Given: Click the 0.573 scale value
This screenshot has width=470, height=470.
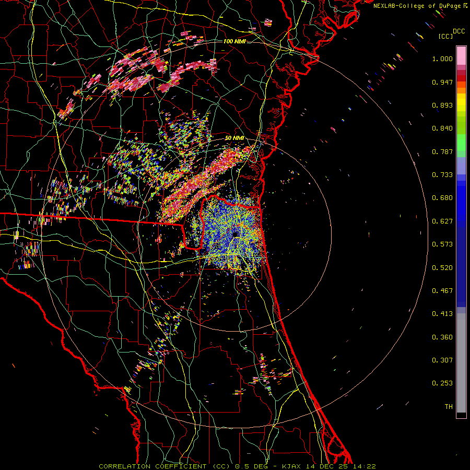Looking at the screenshot, I should tap(442, 244).
